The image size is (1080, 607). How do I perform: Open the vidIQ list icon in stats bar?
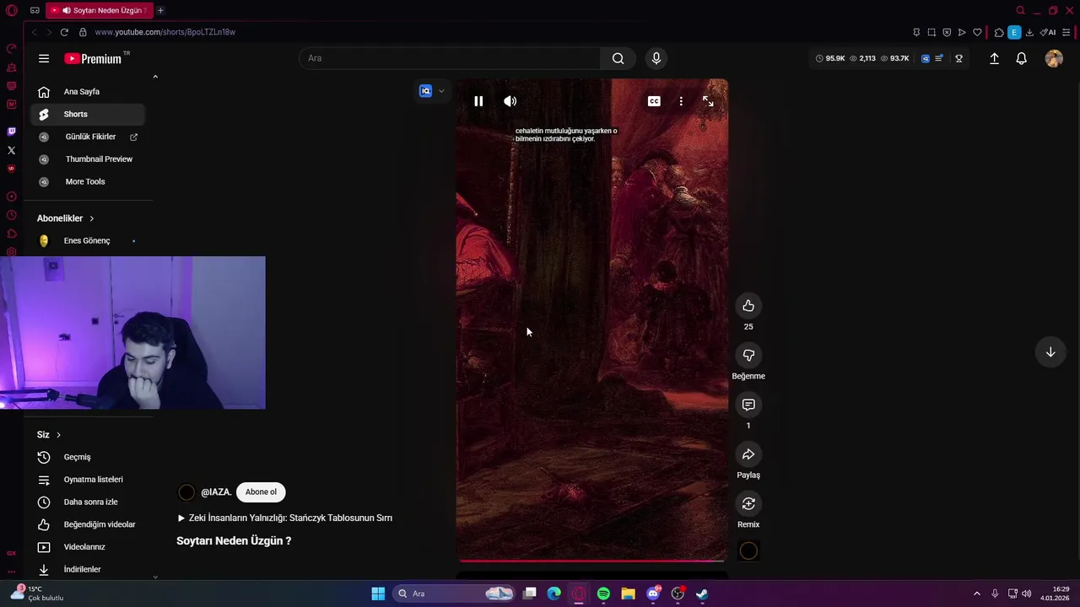click(x=939, y=58)
